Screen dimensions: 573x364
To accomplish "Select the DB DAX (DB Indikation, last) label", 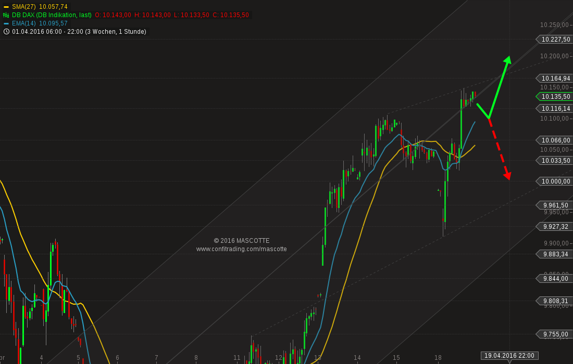I will click(52, 15).
